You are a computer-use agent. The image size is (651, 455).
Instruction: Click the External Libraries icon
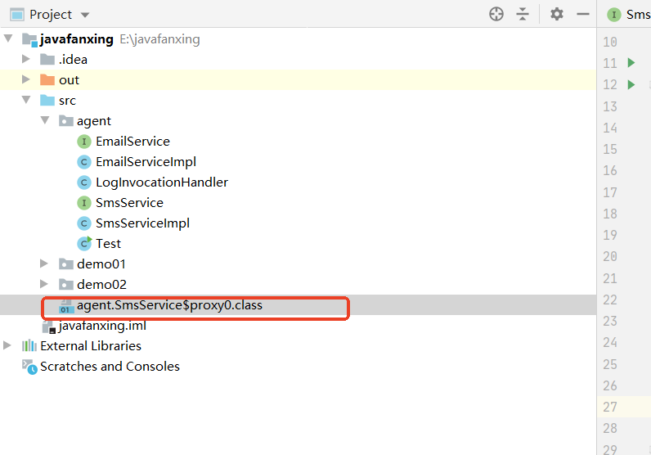point(29,345)
